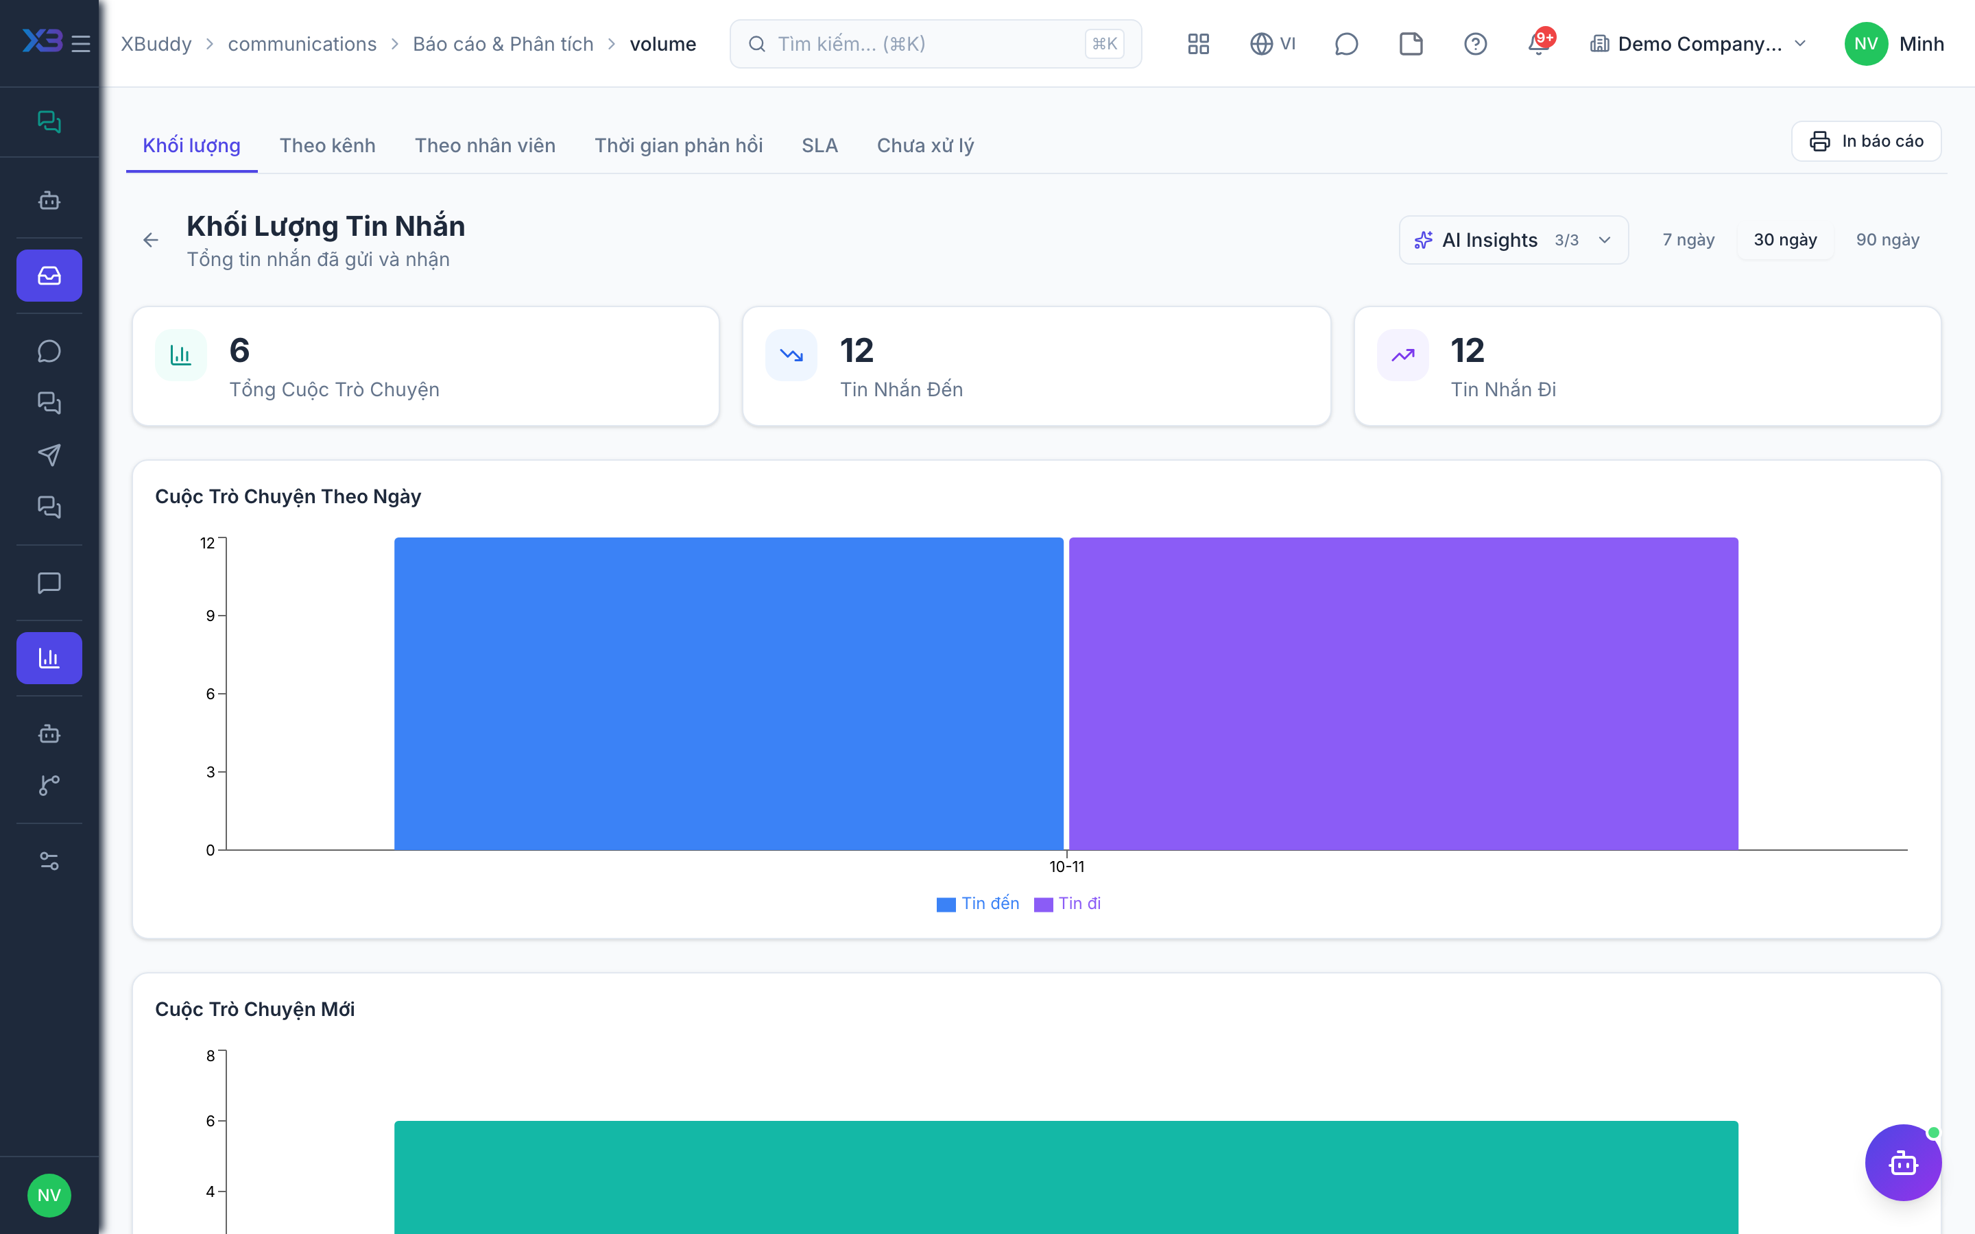The height and width of the screenshot is (1234, 1975).
Task: Click the blue Tin đến bar in chart
Action: (729, 694)
